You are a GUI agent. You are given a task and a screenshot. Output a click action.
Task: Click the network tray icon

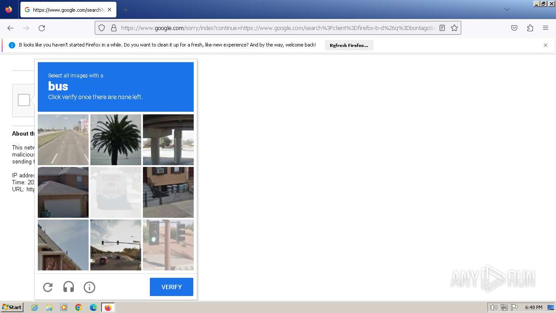point(504,307)
